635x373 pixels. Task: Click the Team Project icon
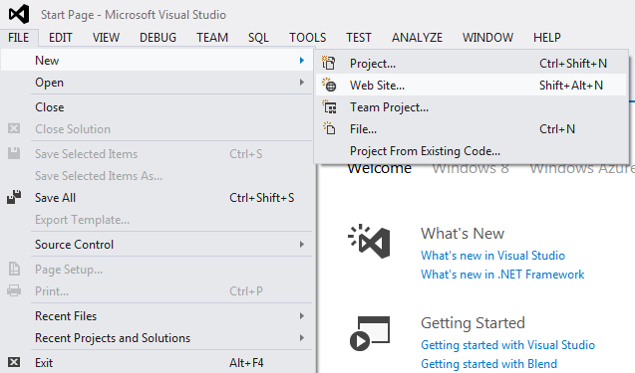pos(329,107)
